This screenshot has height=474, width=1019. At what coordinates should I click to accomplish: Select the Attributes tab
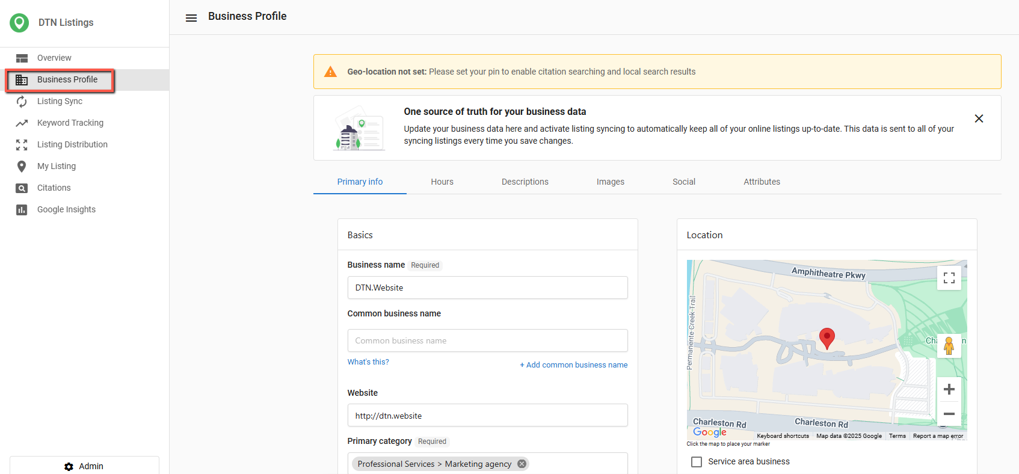tap(762, 182)
